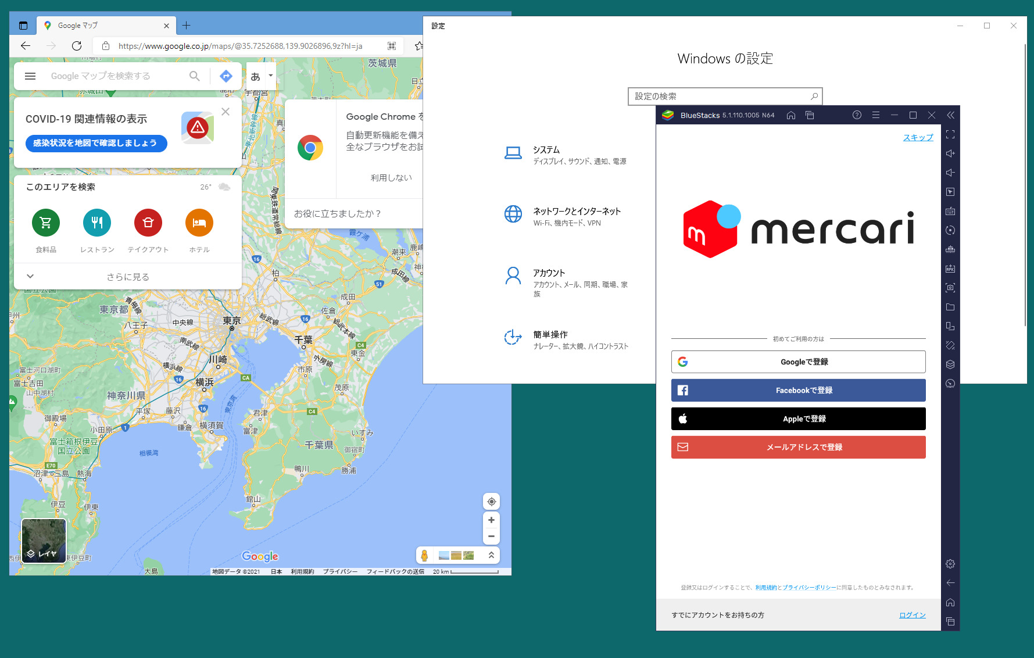
Task: Show Android recent apps in BlueStacks sidebar
Action: pos(950,621)
